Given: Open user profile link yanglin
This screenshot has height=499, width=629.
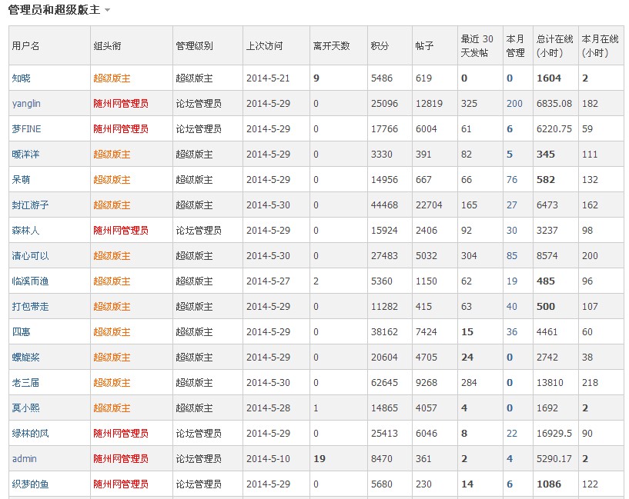Looking at the screenshot, I should pos(26,104).
